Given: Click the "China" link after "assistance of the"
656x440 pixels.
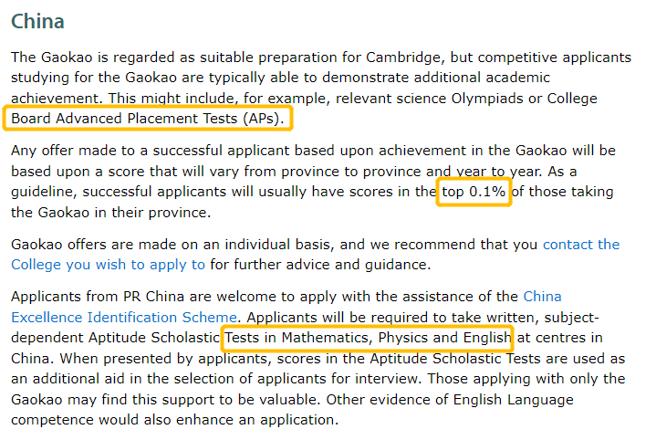Looking at the screenshot, I should [542, 297].
